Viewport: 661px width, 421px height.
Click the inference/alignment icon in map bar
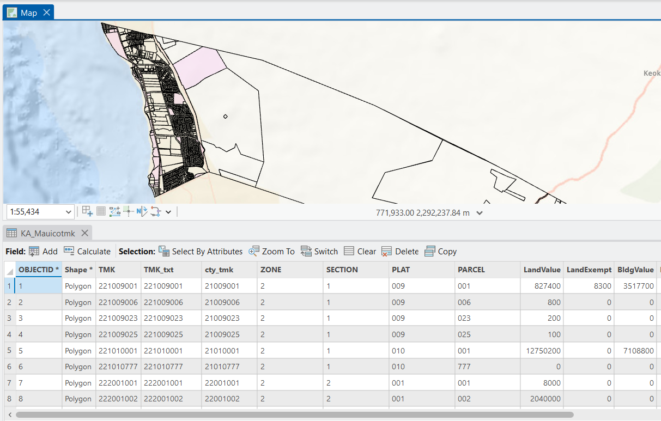pyautogui.click(x=128, y=212)
